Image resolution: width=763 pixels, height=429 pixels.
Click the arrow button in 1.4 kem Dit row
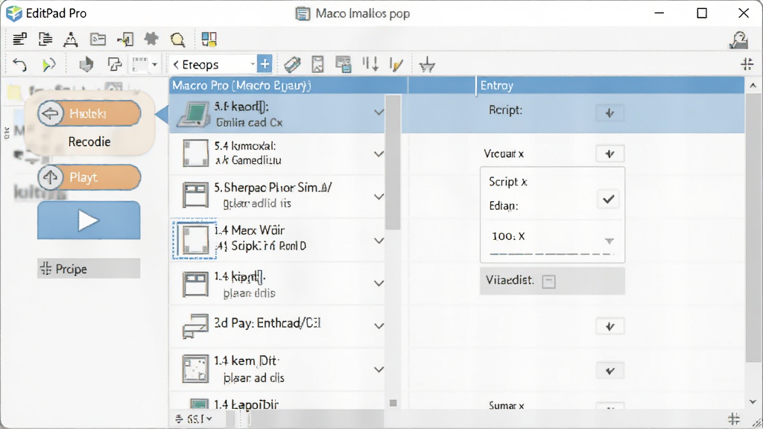click(610, 371)
